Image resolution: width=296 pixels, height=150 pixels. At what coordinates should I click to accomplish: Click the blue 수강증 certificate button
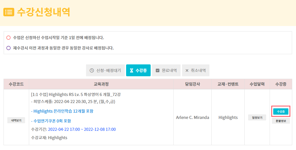(x=281, y=111)
